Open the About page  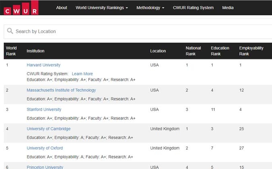tap(62, 8)
